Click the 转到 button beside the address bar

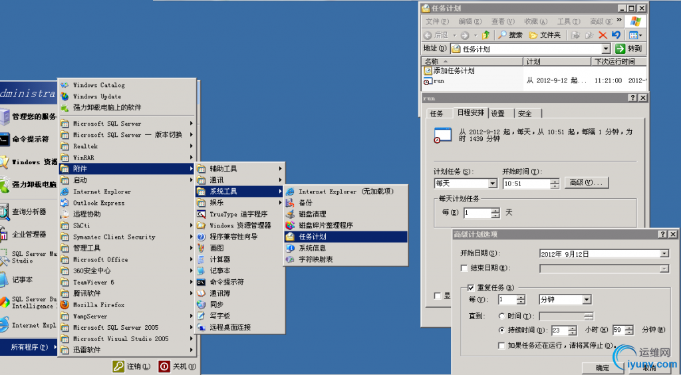click(x=629, y=49)
